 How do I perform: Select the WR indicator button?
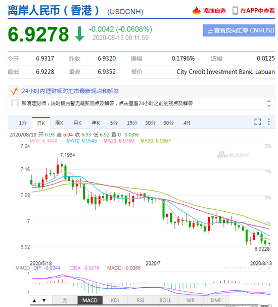pos(191,300)
